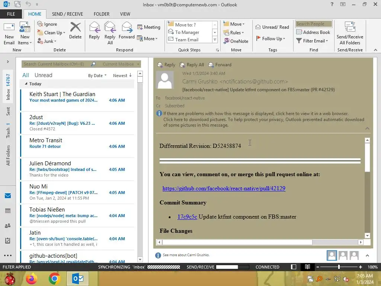The image size is (381, 286).
Task: Switch to the FOLDER tab
Action: [102, 14]
